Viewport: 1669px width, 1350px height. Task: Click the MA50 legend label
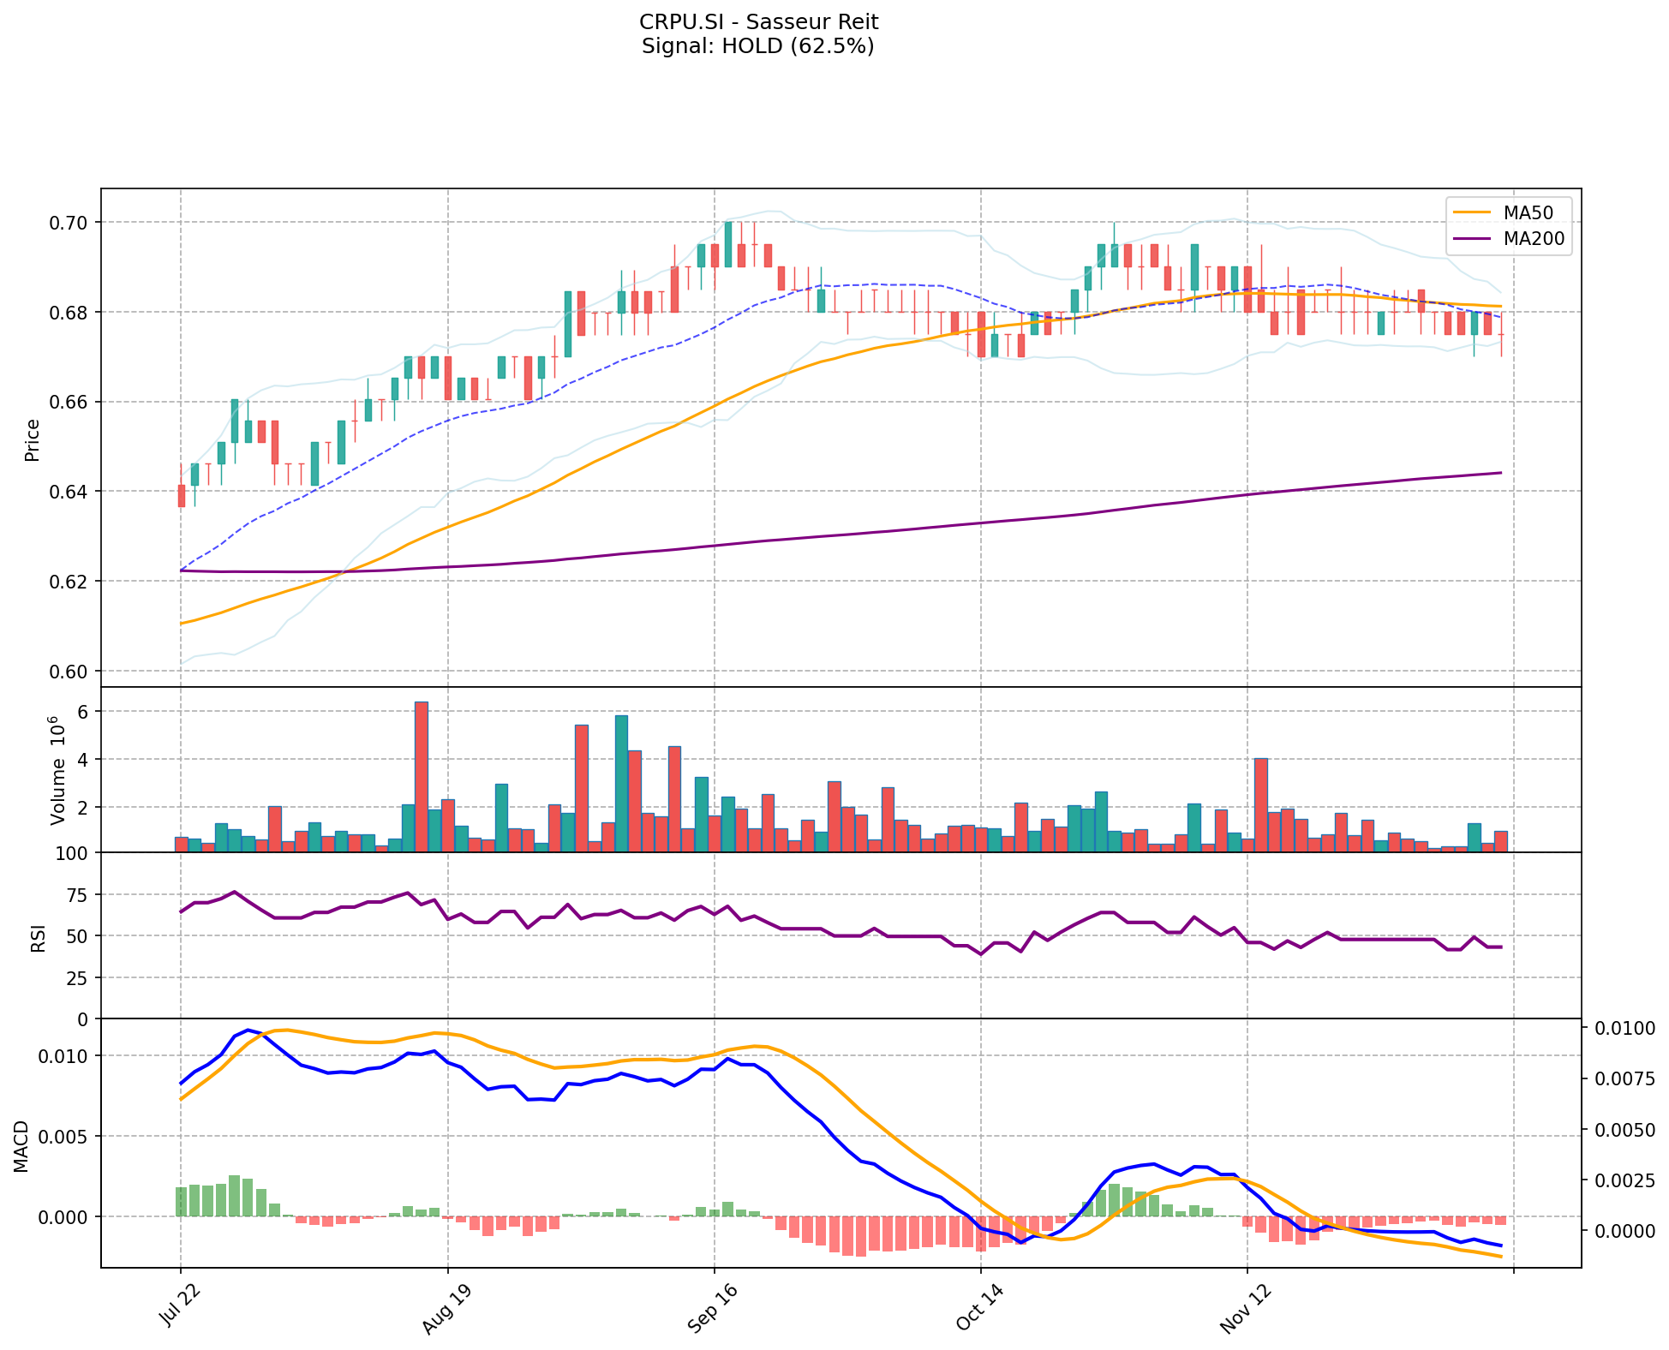1528,212
